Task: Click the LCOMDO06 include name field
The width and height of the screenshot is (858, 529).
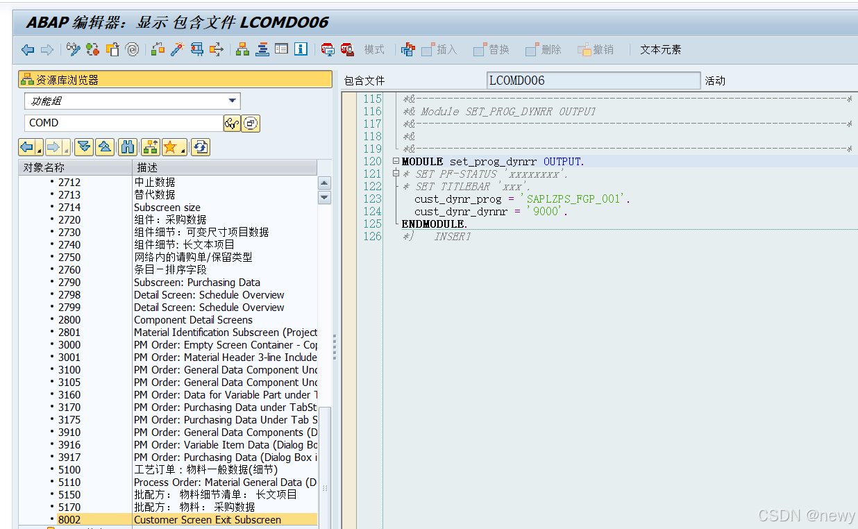Action: [x=594, y=81]
